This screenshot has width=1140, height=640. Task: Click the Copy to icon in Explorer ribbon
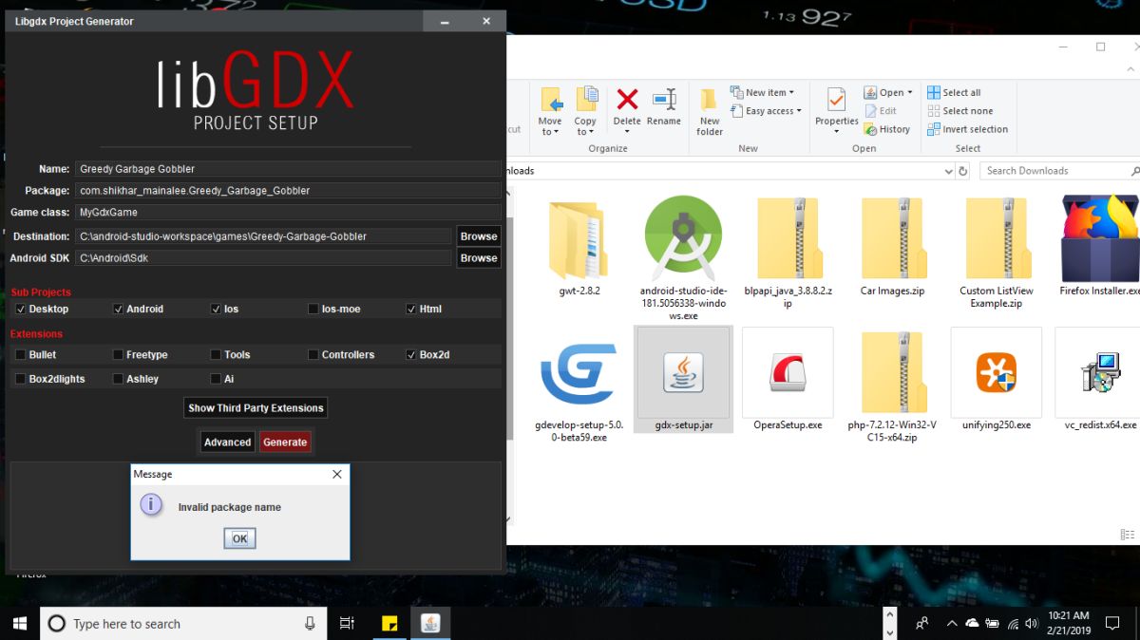587,100
